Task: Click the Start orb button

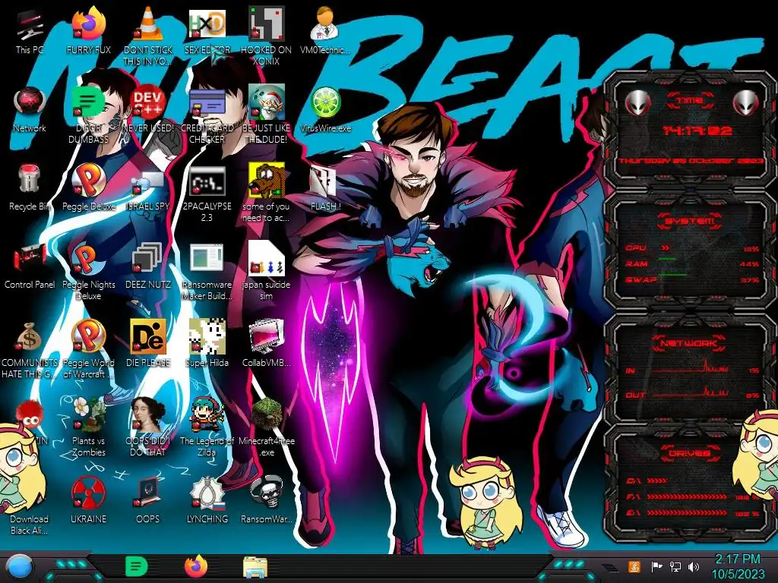Action: tap(18, 568)
